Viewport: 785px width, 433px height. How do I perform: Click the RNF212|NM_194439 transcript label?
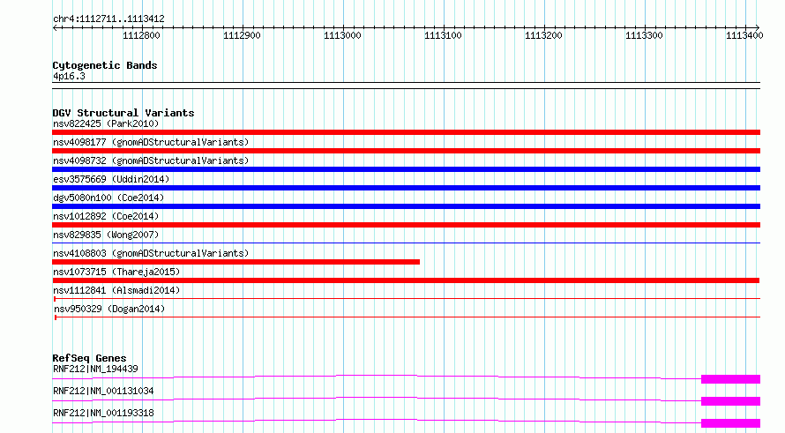click(x=95, y=370)
